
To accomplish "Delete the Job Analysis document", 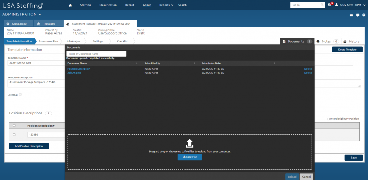I will point(308,73).
